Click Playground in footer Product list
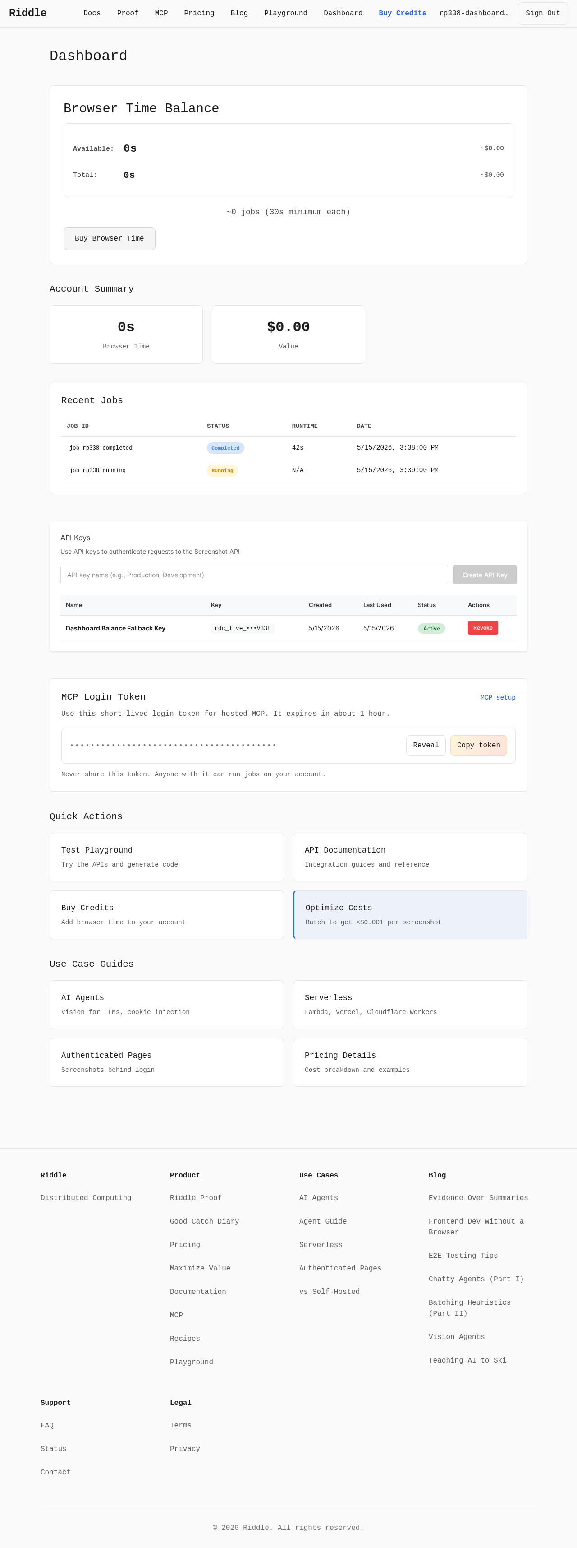This screenshot has width=577, height=1548. [192, 1362]
